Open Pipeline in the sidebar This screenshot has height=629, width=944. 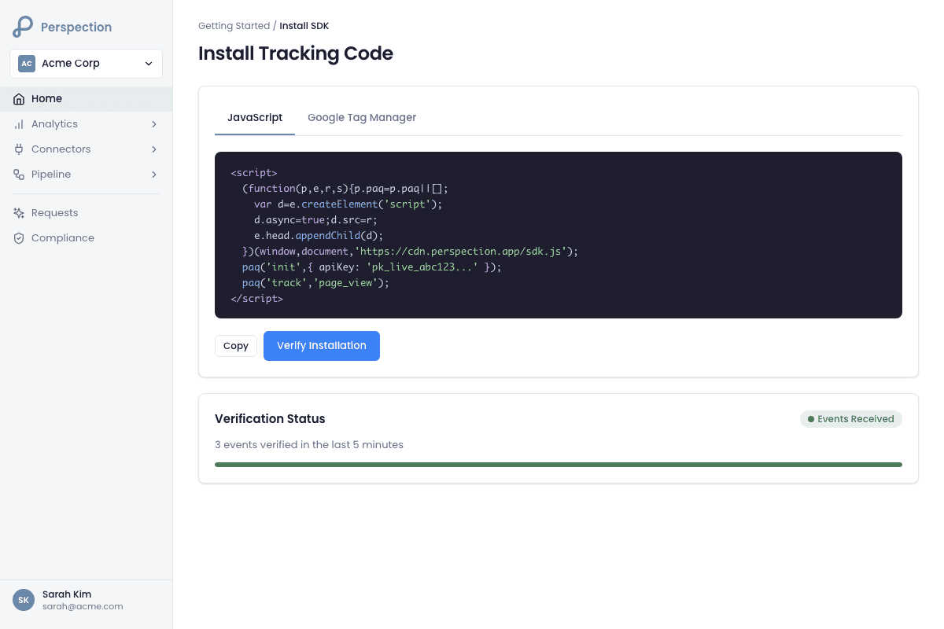click(x=86, y=175)
